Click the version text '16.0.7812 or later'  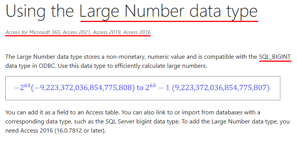79,131
